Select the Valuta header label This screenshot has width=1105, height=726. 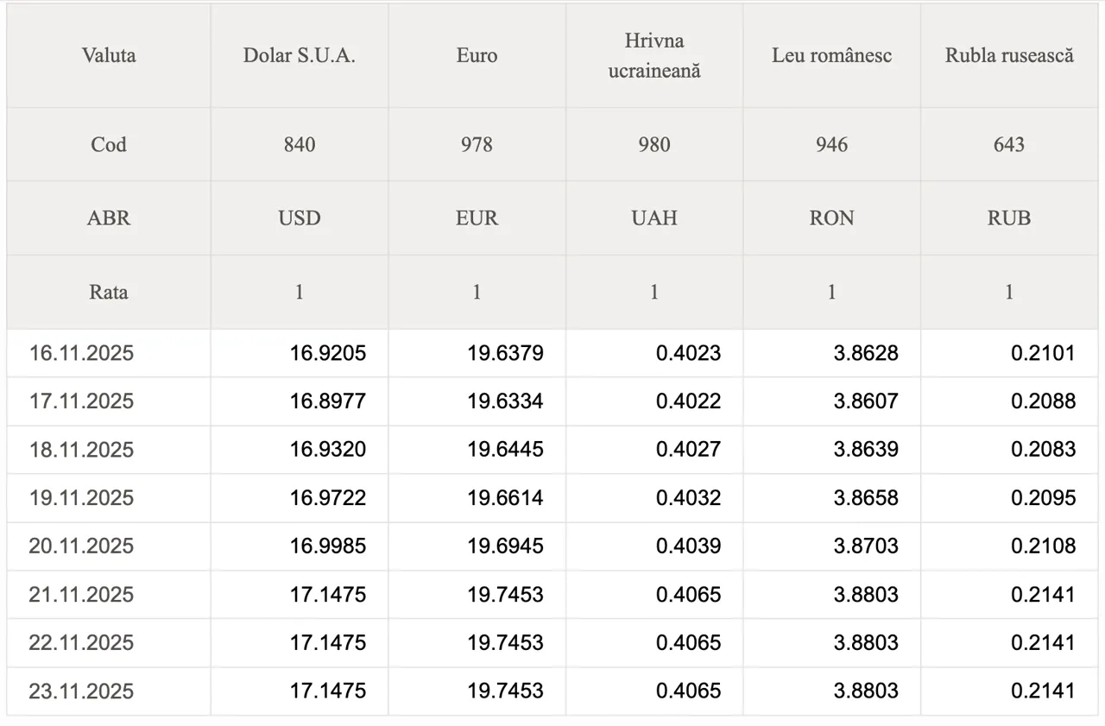coord(109,56)
